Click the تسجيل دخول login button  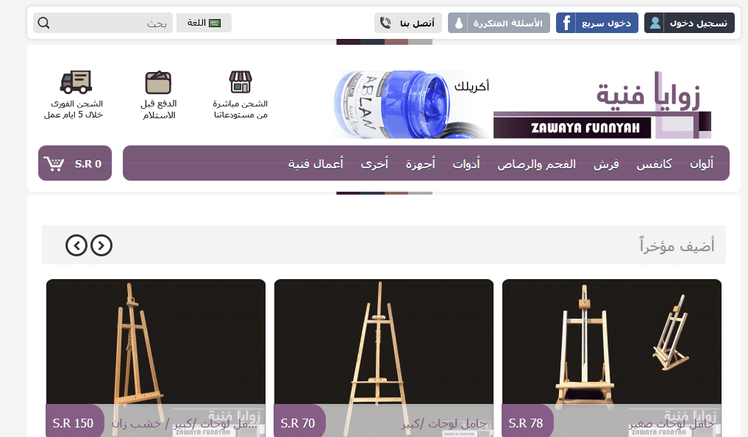689,23
